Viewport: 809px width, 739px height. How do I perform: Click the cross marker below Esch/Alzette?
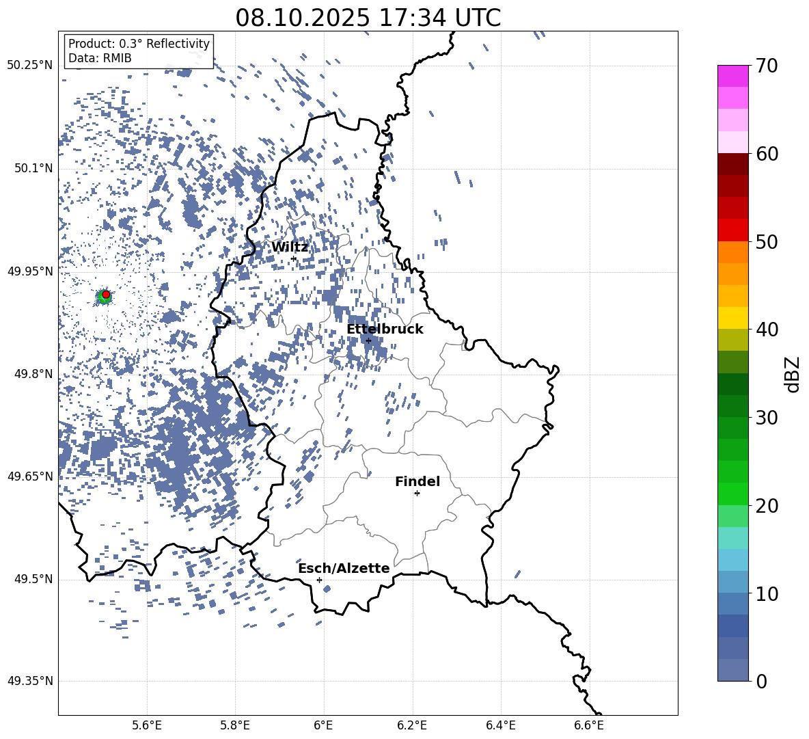(x=319, y=580)
